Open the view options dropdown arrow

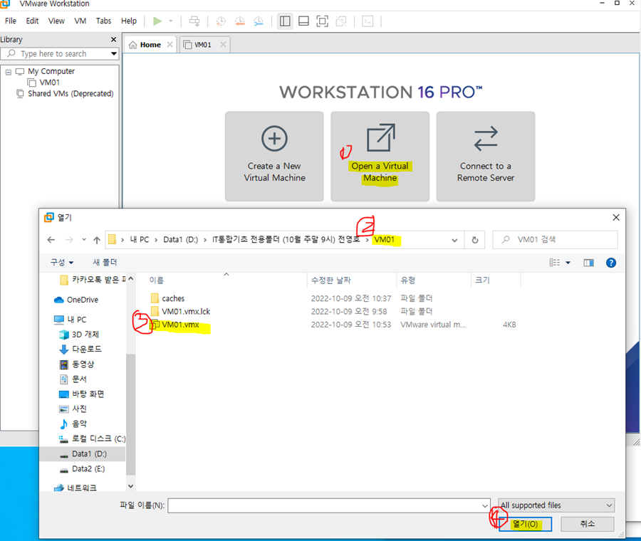coord(568,263)
